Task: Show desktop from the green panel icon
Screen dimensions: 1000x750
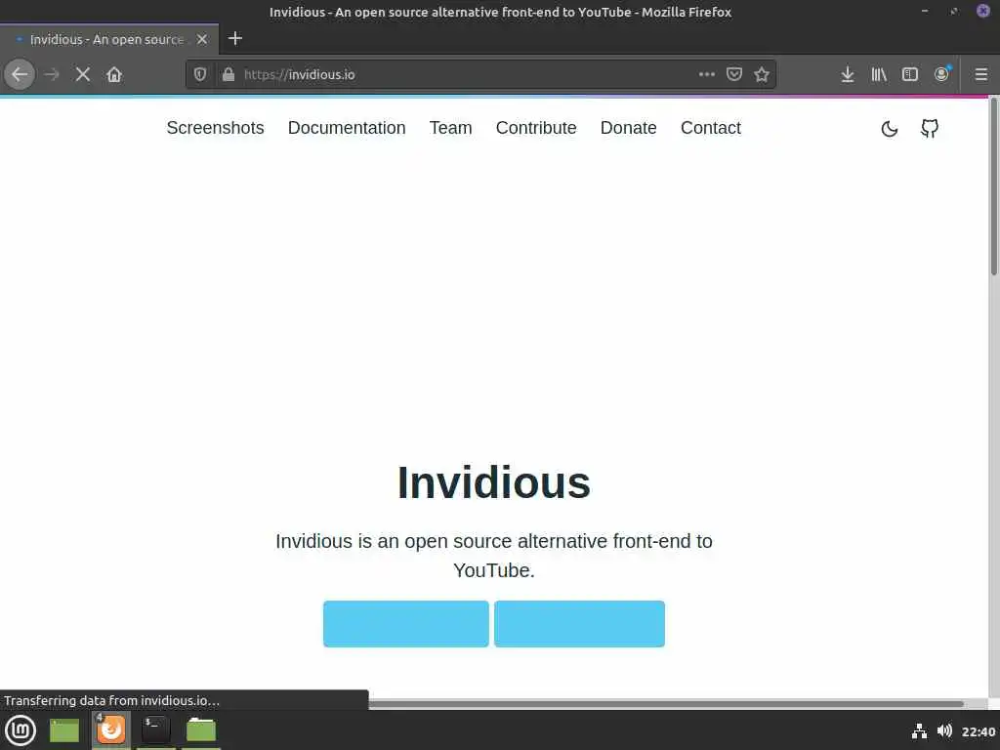Action: 63,730
